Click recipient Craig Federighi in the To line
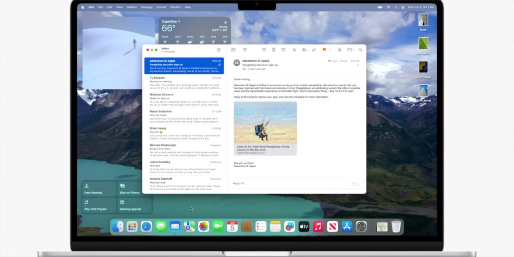 [x=258, y=69]
